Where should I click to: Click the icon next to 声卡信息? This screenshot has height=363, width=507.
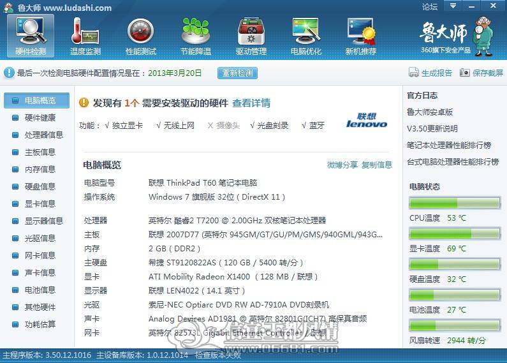pyautogui.click(x=15, y=273)
